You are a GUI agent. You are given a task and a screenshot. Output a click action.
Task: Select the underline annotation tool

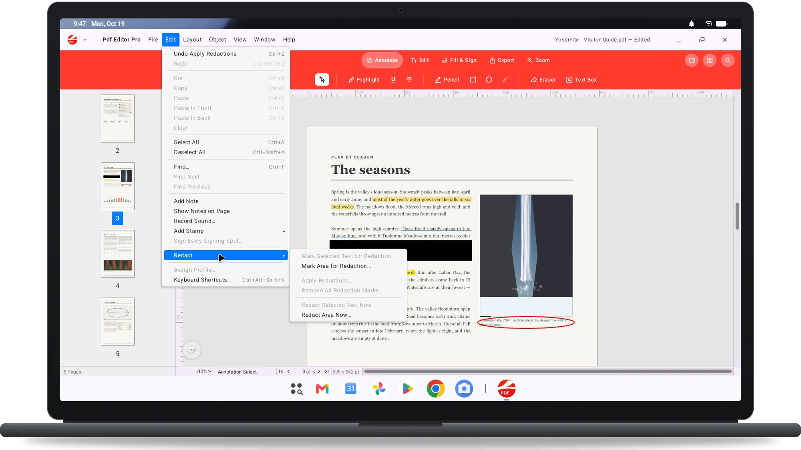click(393, 80)
